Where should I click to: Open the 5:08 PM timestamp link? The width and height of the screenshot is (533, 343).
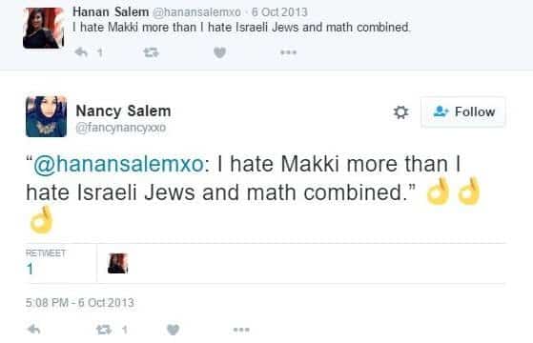pyautogui.click(x=80, y=303)
